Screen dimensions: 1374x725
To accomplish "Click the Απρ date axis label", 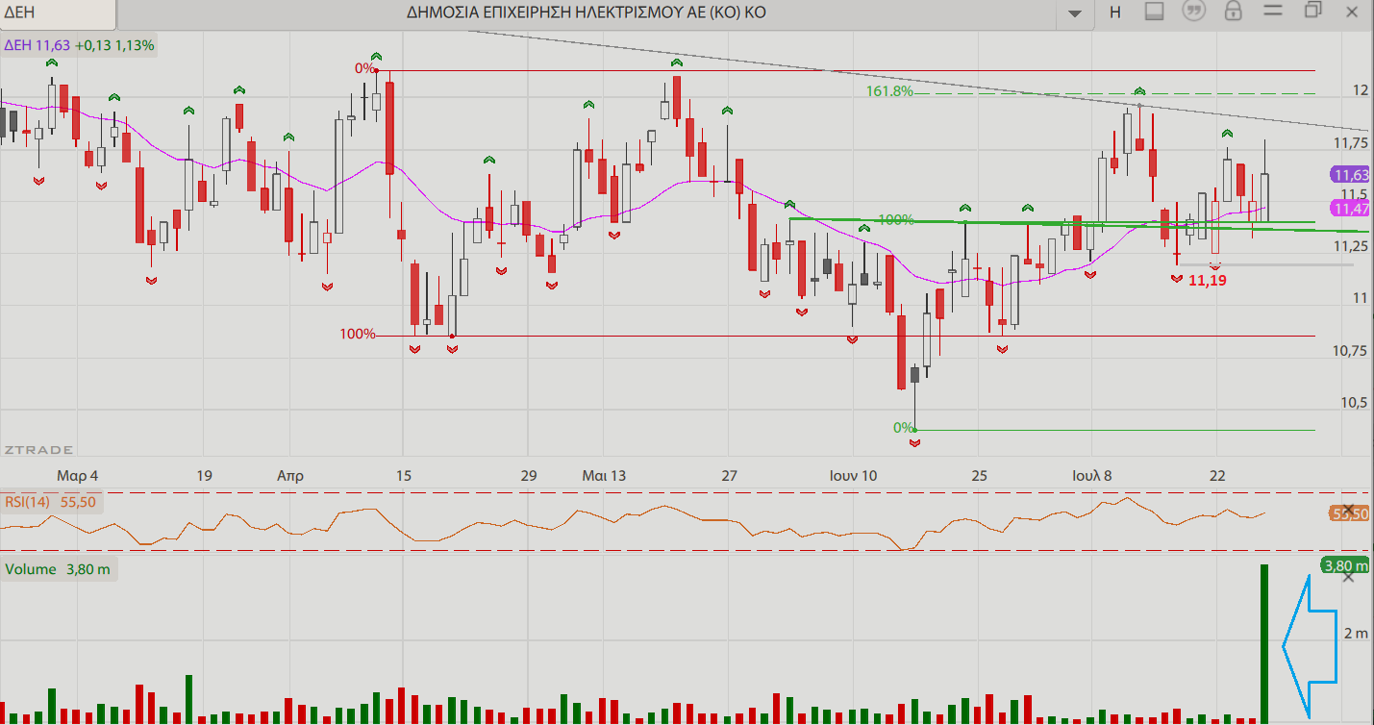I will tap(290, 475).
